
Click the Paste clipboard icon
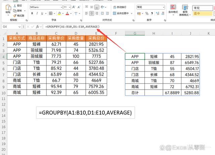pyautogui.click(x=8, y=7)
